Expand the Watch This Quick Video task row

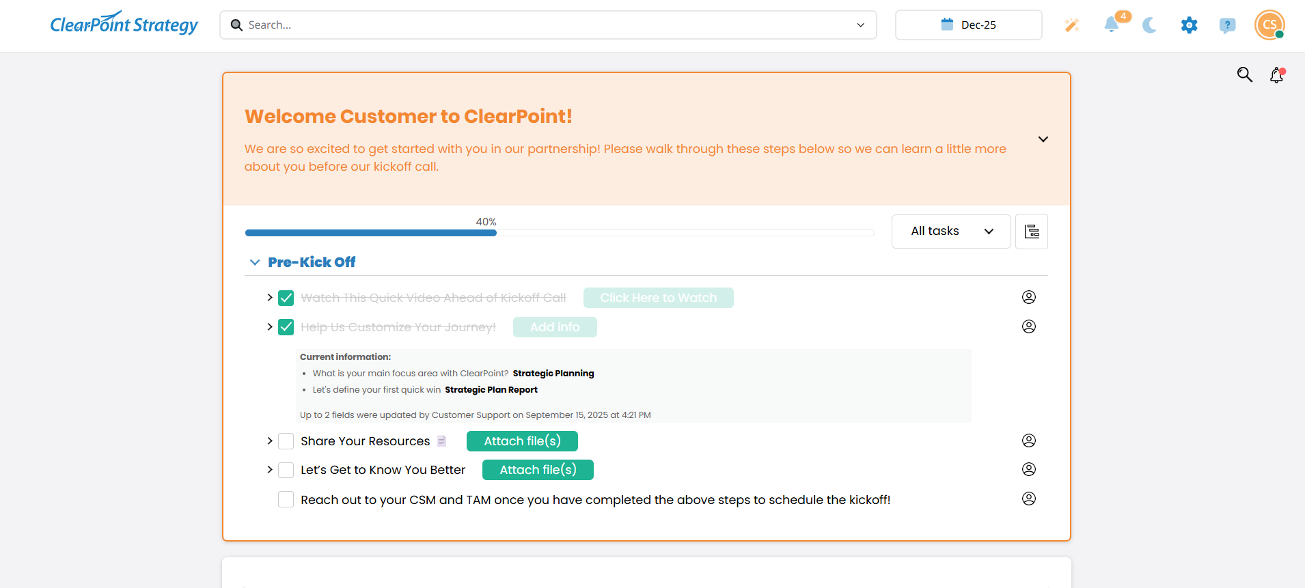270,298
